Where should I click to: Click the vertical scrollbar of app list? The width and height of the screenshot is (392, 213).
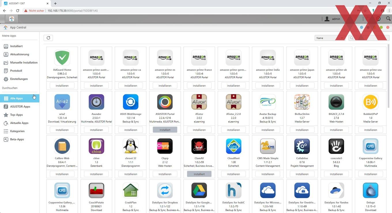pos(389,76)
